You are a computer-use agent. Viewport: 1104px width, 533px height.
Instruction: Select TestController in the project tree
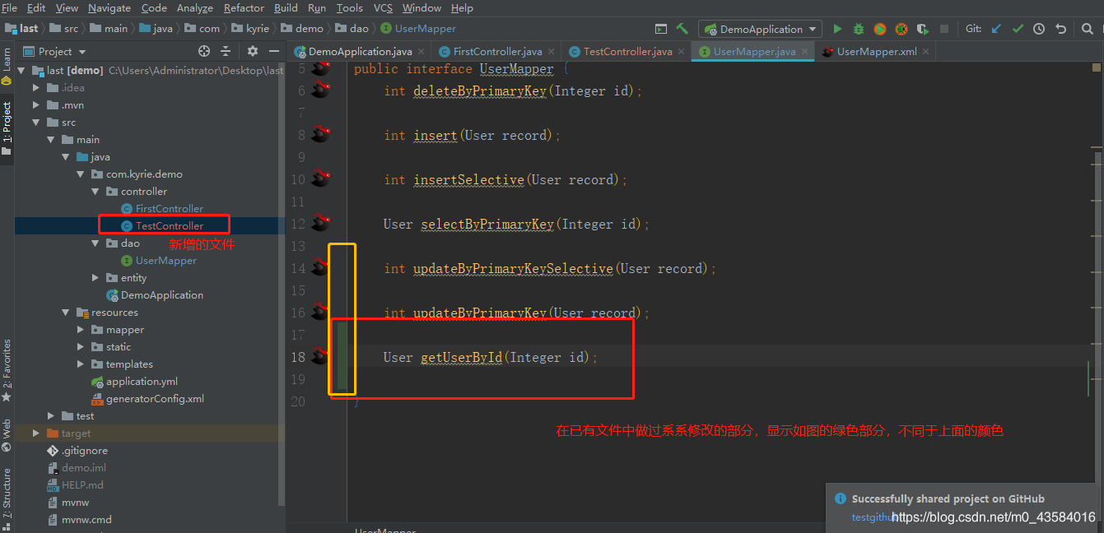169,225
